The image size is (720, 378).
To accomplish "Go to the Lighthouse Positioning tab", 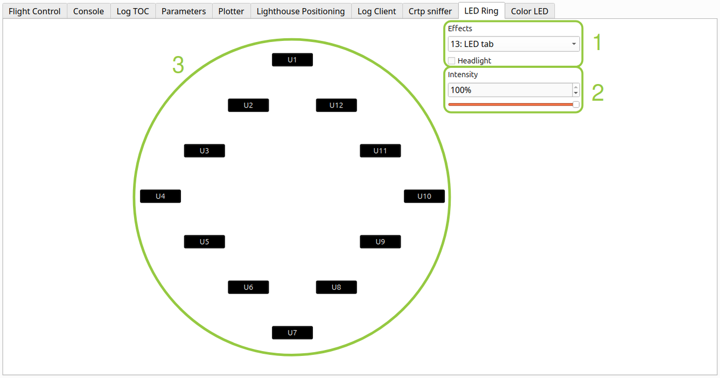I will tap(300, 11).
